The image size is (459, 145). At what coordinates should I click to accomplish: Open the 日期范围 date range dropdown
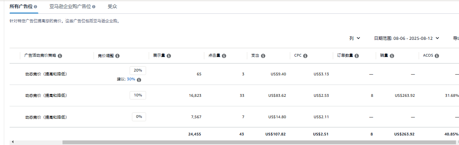tap(406, 38)
